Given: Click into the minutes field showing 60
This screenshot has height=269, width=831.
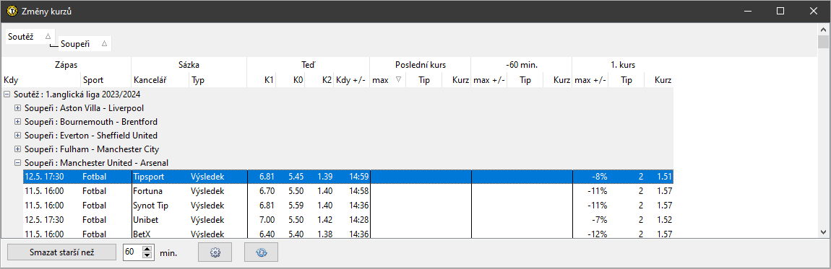Looking at the screenshot, I should 132,252.
